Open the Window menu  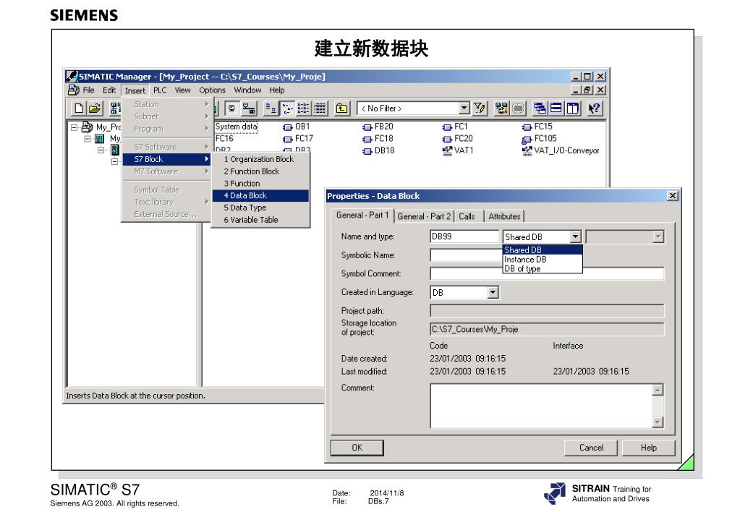pyautogui.click(x=247, y=90)
